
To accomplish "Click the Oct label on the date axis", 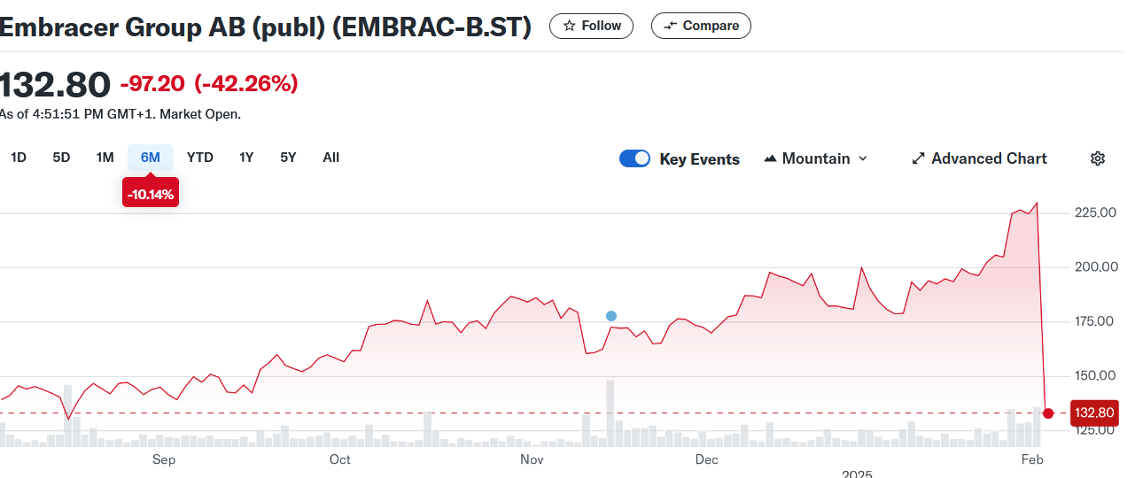I will [340, 459].
